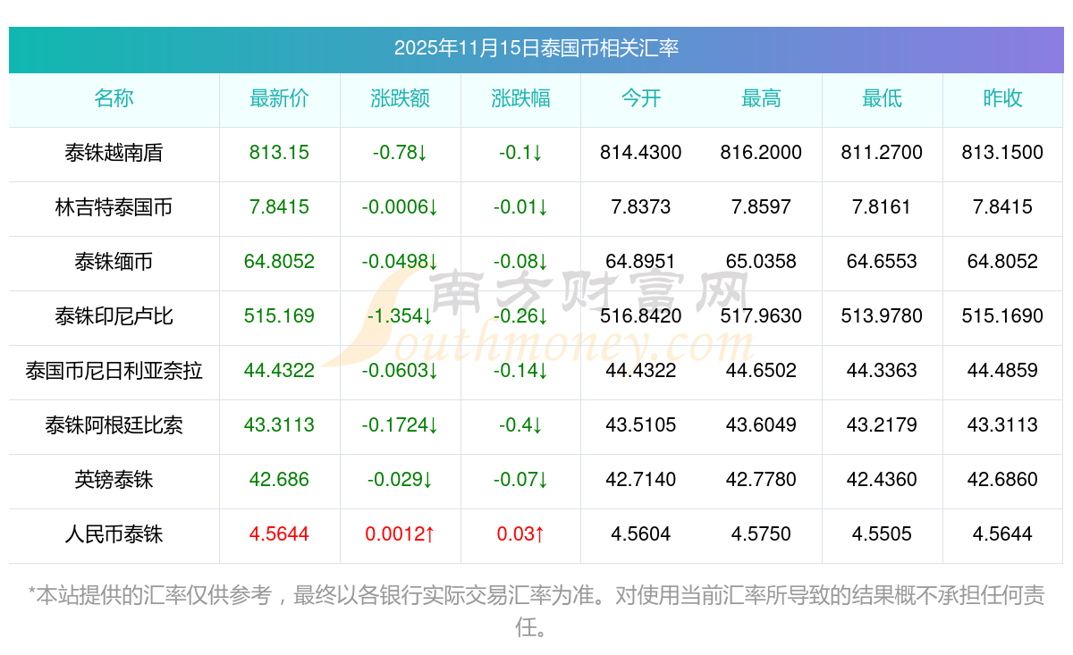Select low value 4.5505
Image resolution: width=1073 pixels, height=655 pixels.
pos(882,534)
